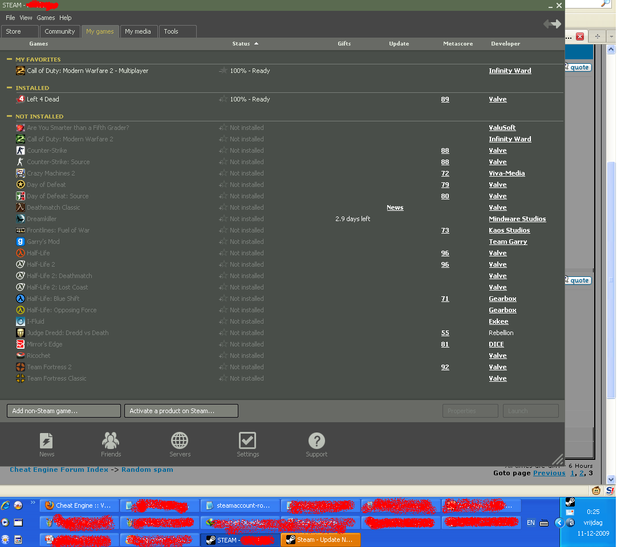Sort by the Developer column header

[x=506, y=44]
